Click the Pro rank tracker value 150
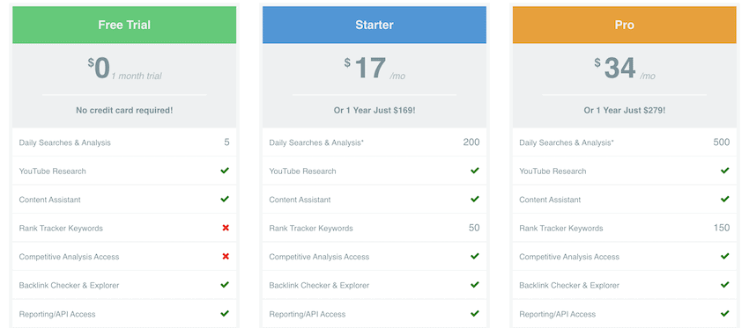749x328 pixels. pyautogui.click(x=722, y=228)
